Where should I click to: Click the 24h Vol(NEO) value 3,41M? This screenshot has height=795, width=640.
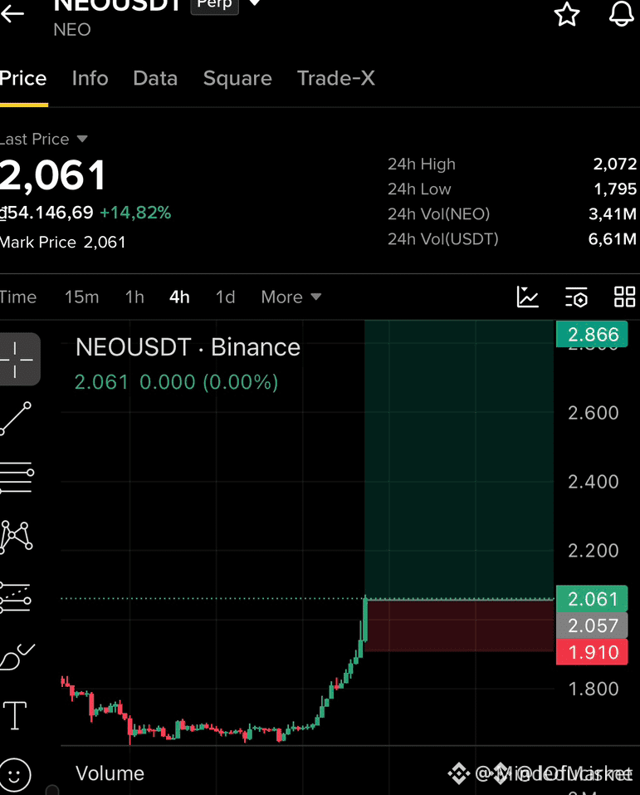[x=613, y=213]
